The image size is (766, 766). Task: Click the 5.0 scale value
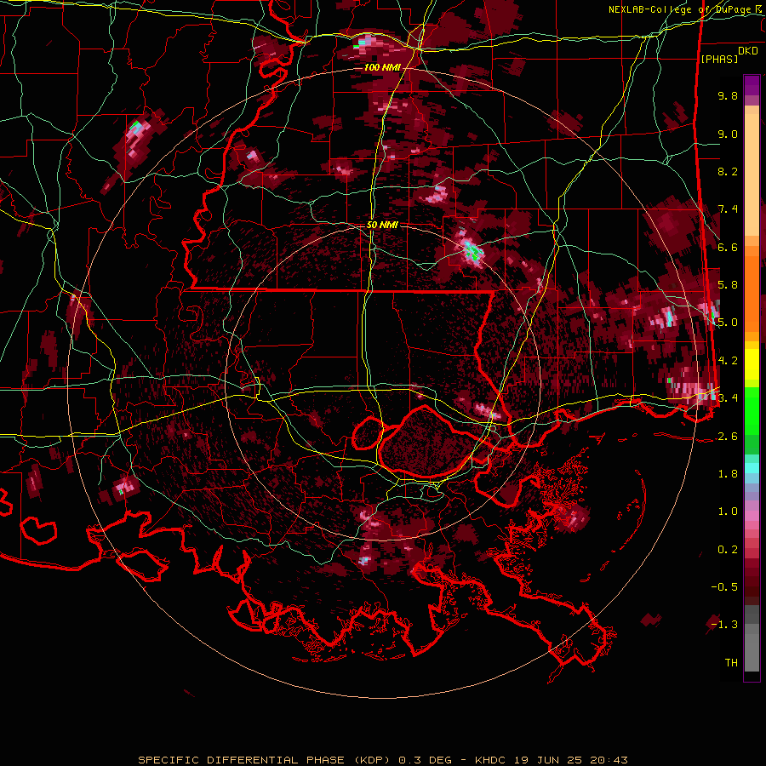coord(728,323)
